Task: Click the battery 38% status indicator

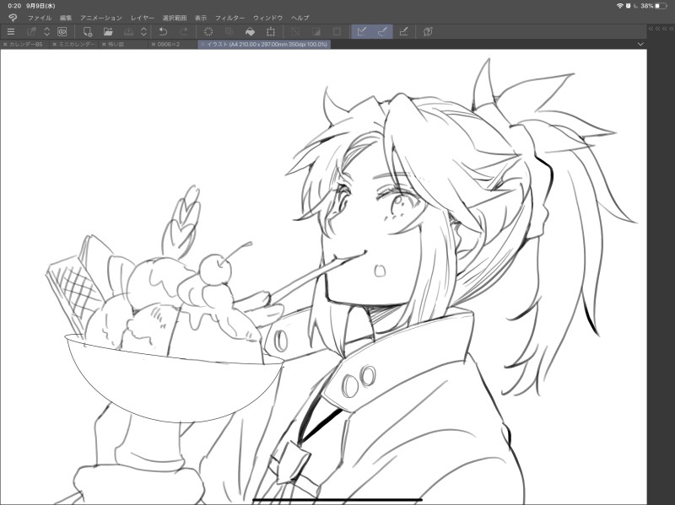Action: pos(653,6)
